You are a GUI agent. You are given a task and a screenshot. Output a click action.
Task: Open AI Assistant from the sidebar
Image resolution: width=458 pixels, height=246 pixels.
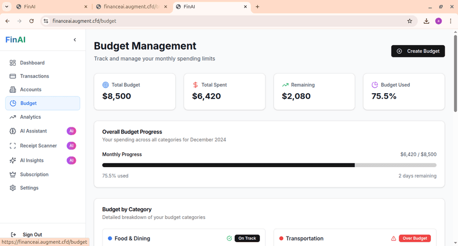click(x=33, y=131)
